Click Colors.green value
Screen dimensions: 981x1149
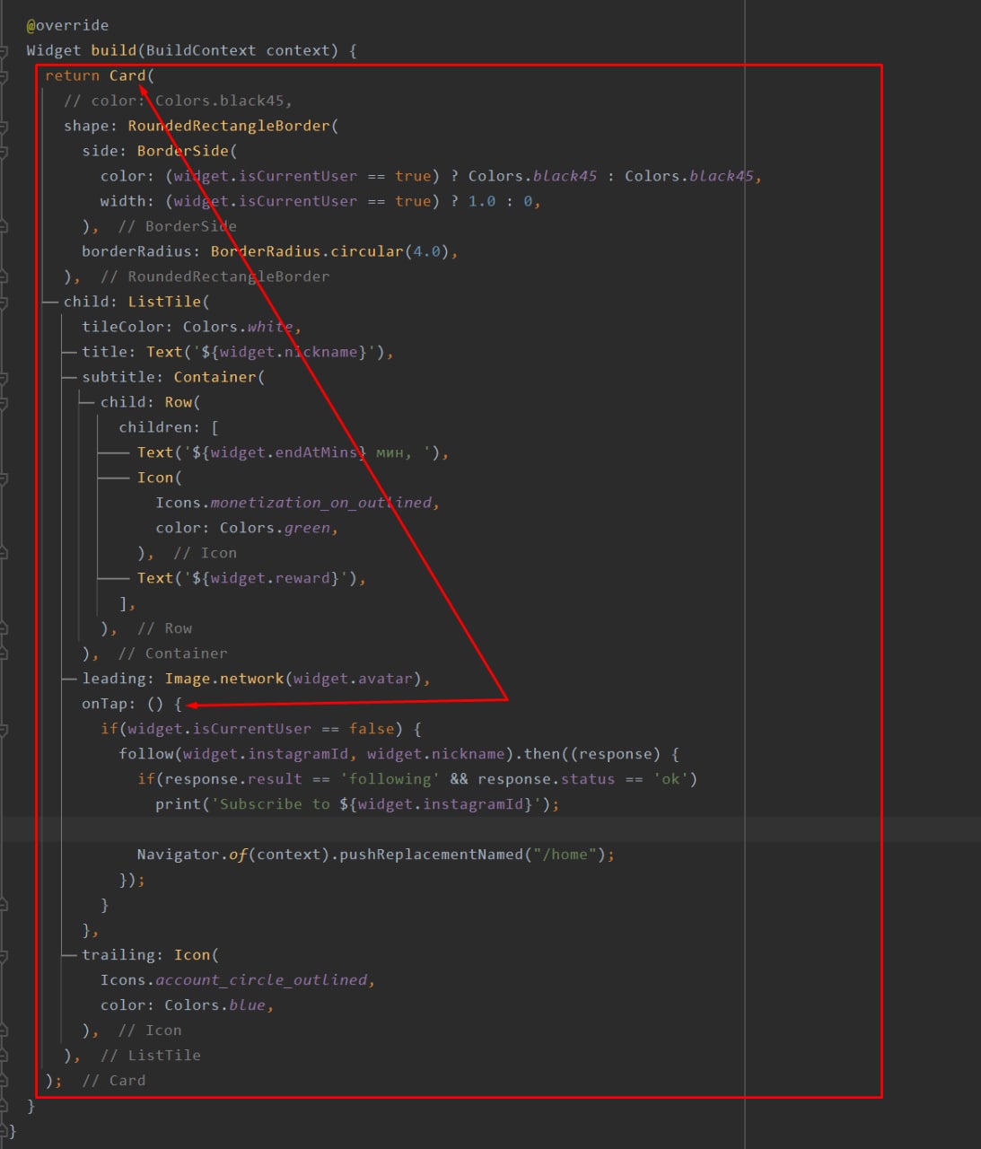click(x=275, y=528)
